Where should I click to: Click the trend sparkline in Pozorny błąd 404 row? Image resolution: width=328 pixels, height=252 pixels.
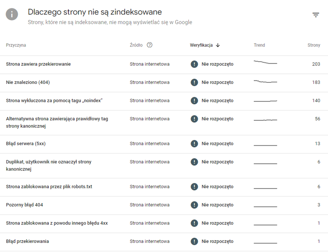[x=265, y=206]
